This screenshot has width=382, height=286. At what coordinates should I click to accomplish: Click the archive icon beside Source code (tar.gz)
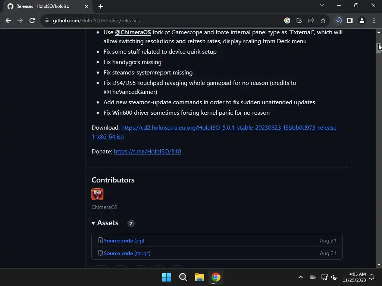[x=100, y=253]
